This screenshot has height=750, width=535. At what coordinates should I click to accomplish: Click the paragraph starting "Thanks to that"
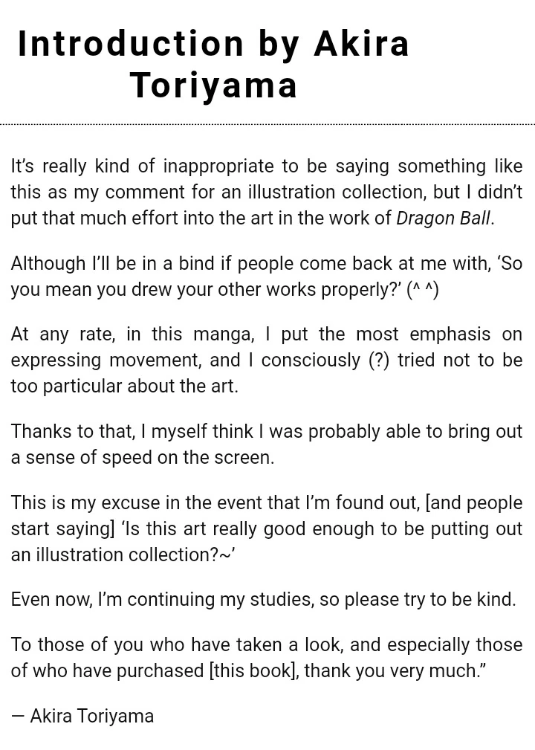pos(266,444)
